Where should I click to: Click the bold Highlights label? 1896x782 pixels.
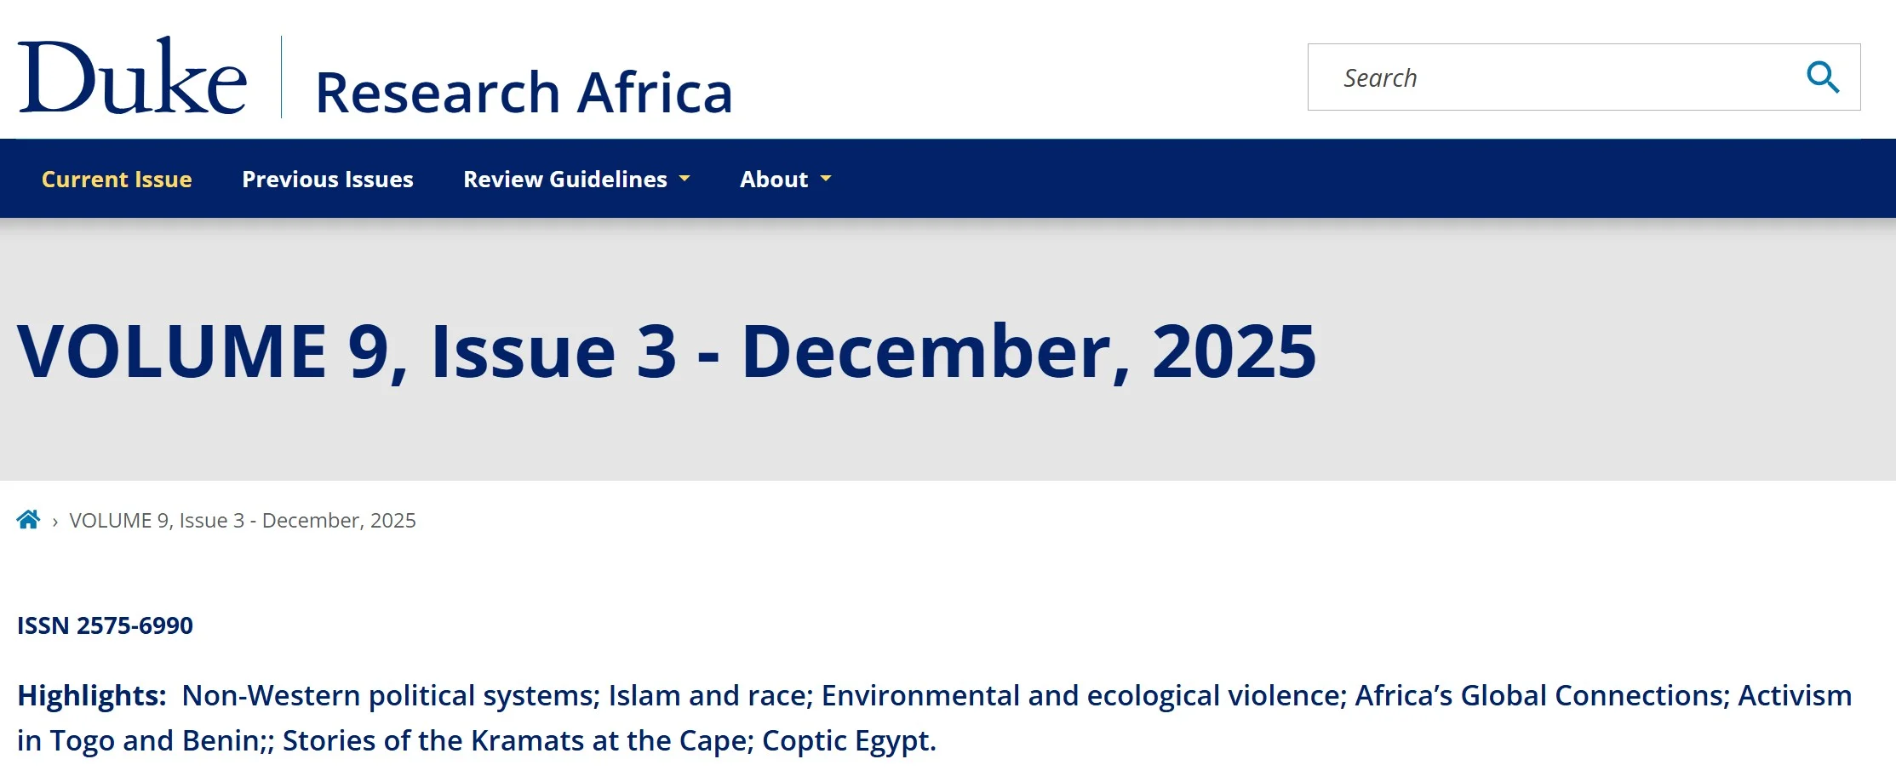(91, 695)
